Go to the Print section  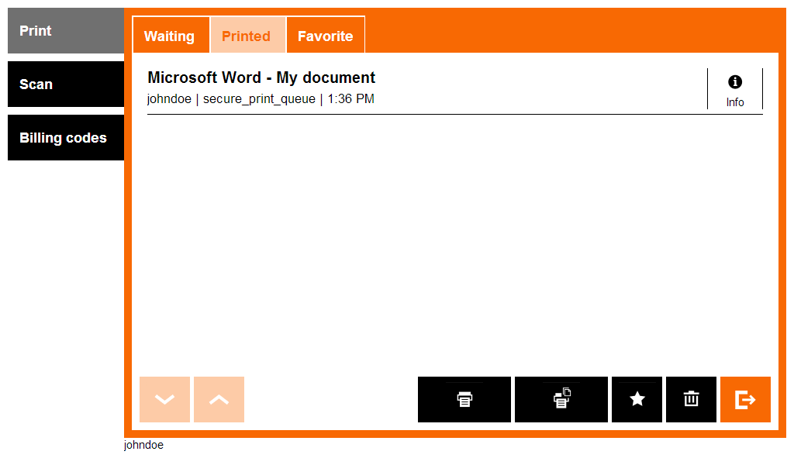66,31
